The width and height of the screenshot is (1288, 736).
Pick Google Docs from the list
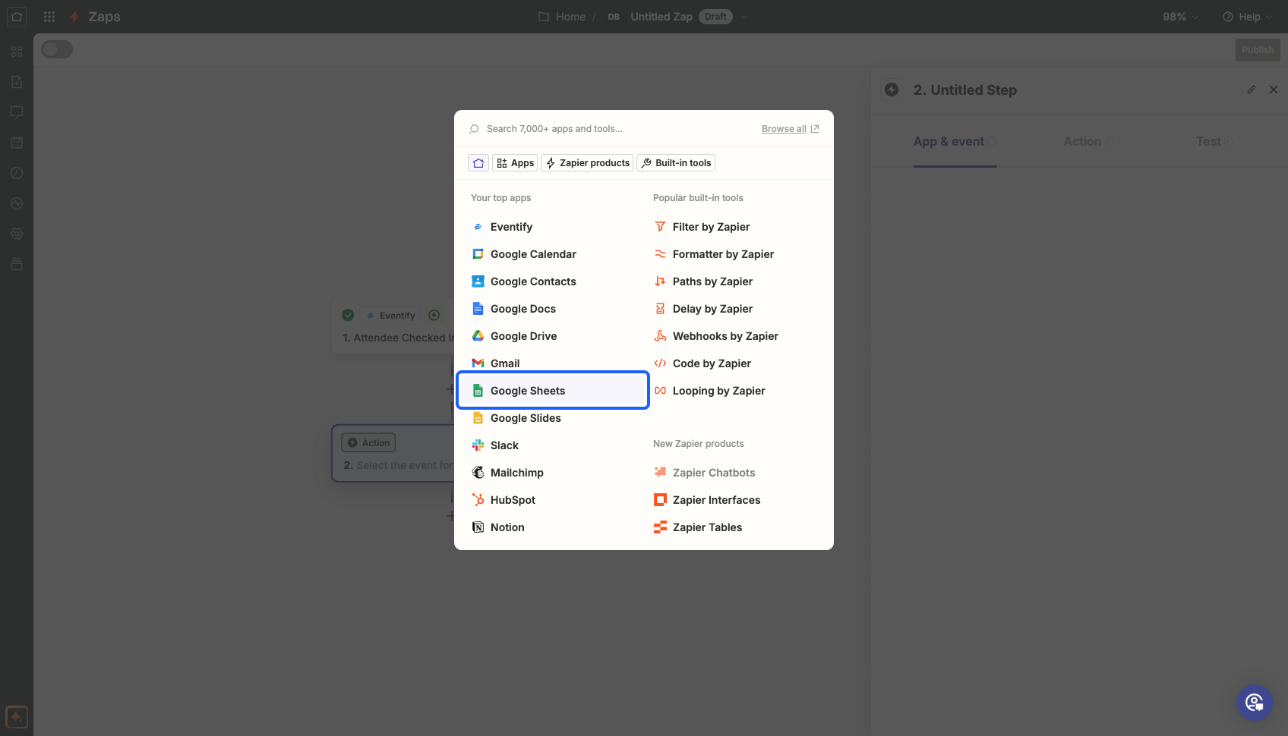(552, 309)
